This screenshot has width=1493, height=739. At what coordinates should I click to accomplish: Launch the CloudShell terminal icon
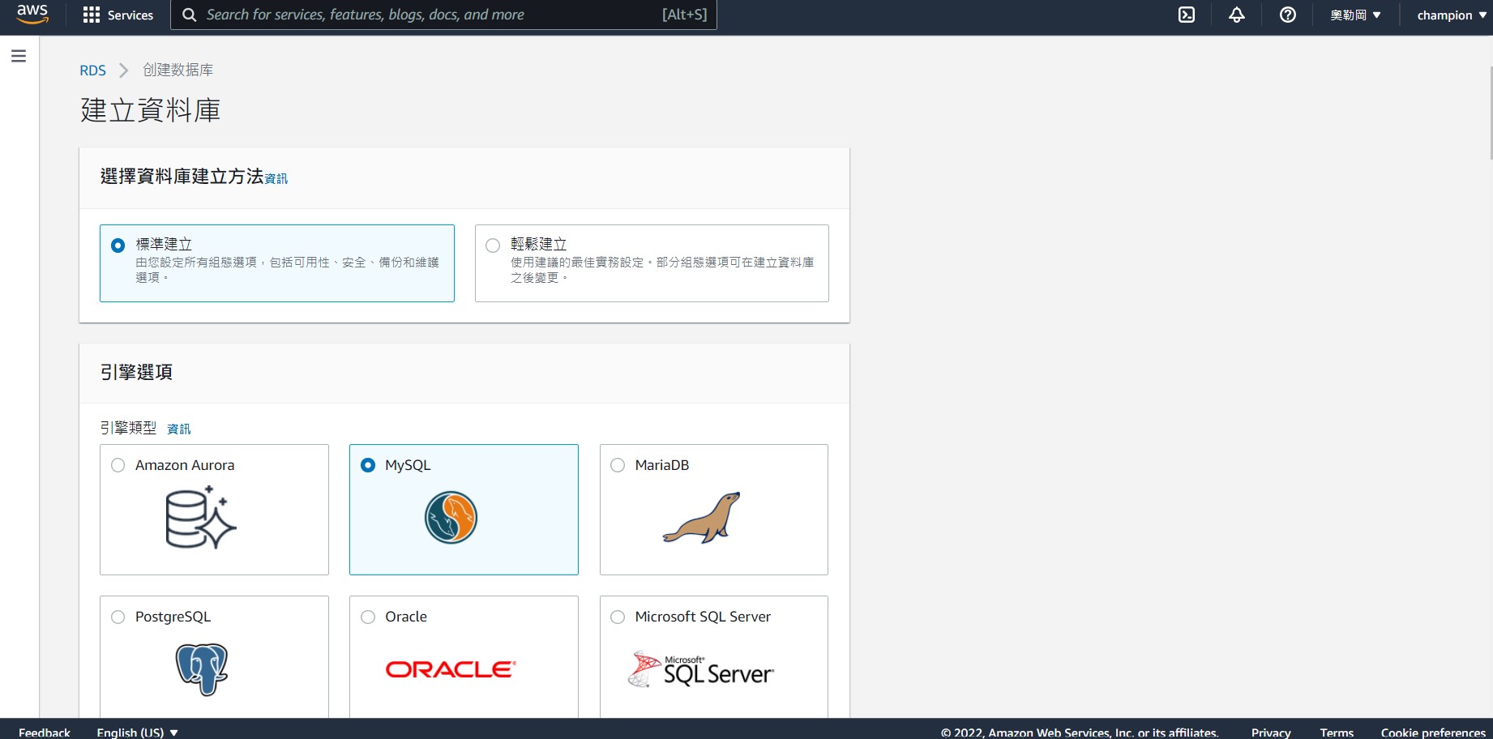click(x=1187, y=15)
